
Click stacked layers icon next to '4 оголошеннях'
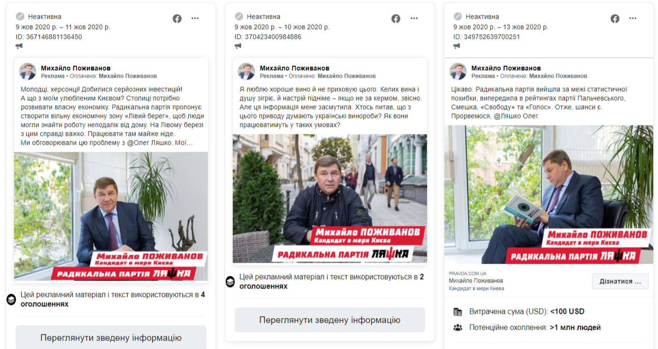pyautogui.click(x=11, y=299)
